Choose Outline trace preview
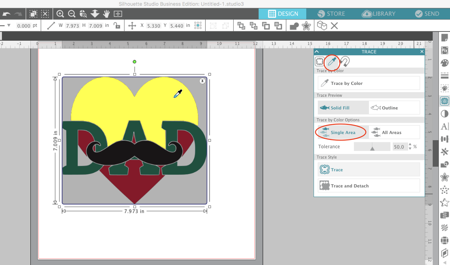The height and width of the screenshot is (265, 450). [394, 108]
